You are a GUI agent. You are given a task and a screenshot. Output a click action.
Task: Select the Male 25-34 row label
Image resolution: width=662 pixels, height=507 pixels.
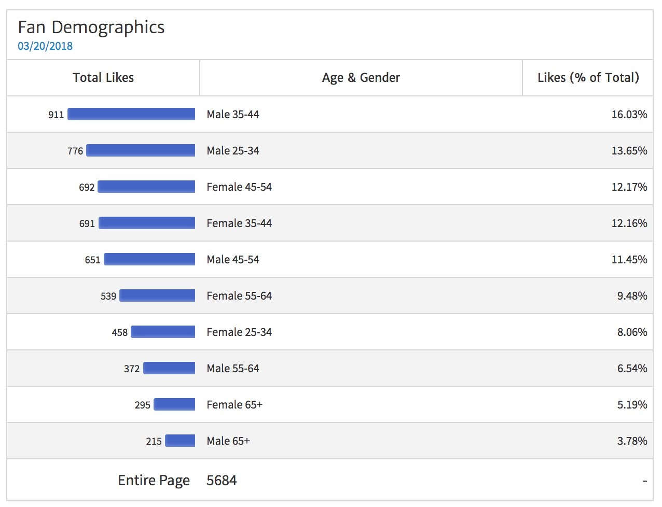click(x=232, y=151)
